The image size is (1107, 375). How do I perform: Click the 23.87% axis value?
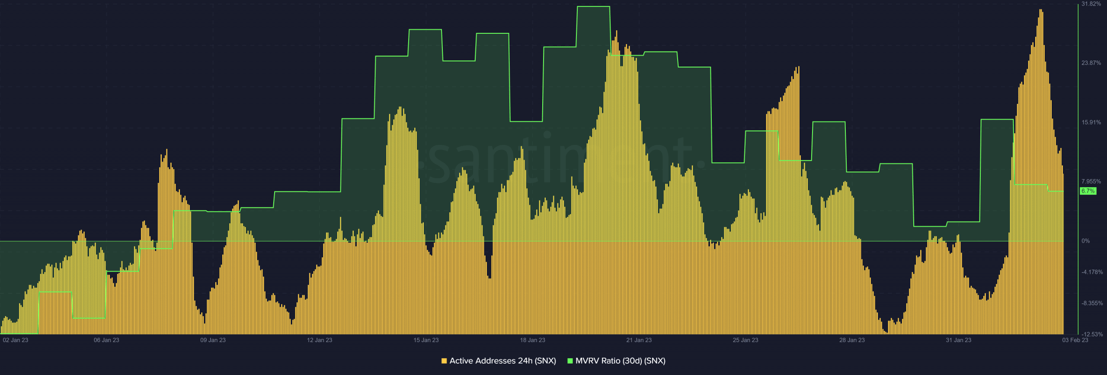click(1091, 63)
